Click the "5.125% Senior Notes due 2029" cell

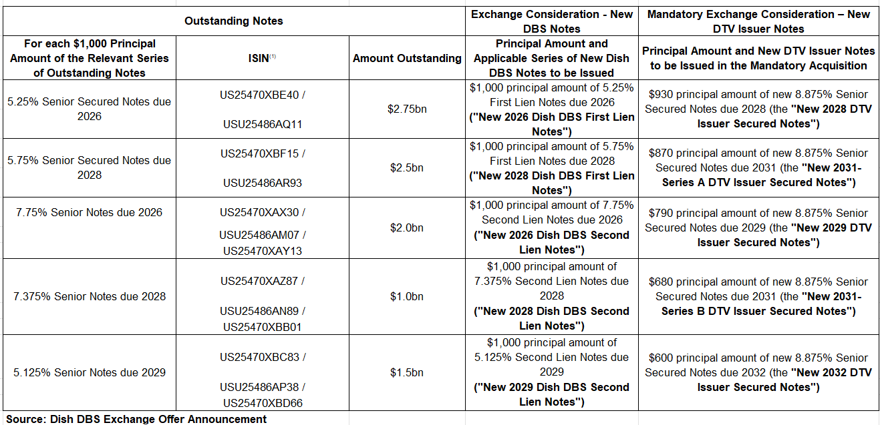(89, 372)
